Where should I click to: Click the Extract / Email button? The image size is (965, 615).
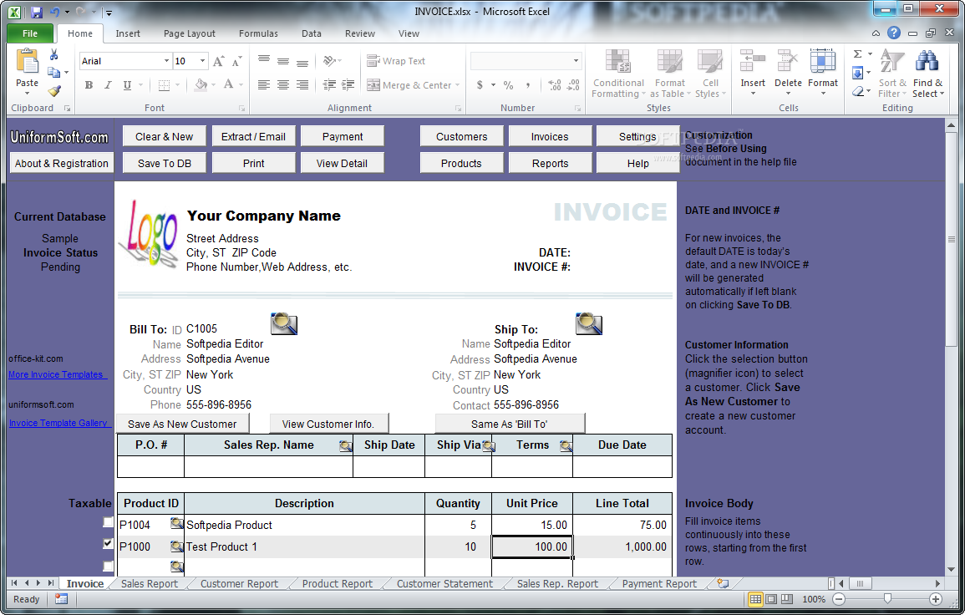(253, 137)
